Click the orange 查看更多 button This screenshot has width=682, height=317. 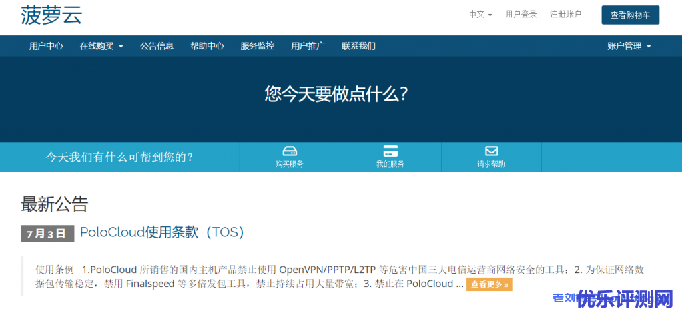pyautogui.click(x=489, y=284)
